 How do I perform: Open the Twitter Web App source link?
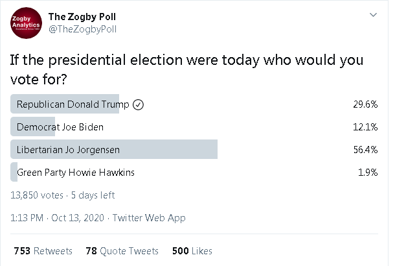pos(149,218)
